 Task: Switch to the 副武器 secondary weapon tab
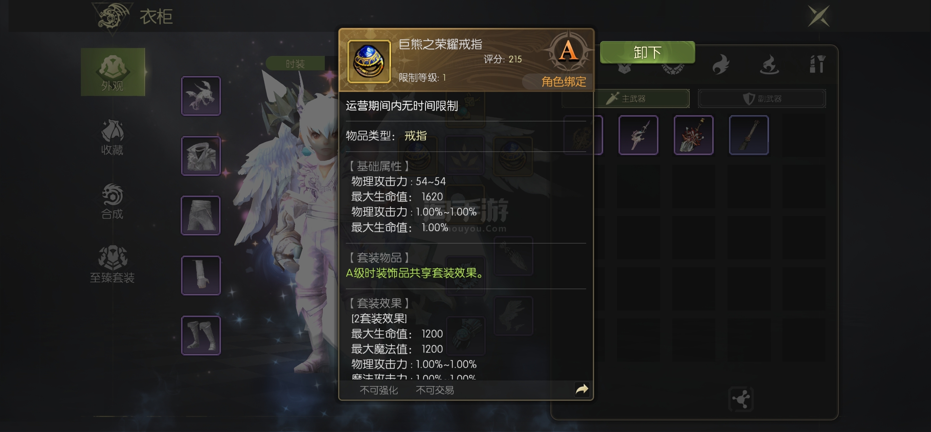click(762, 98)
